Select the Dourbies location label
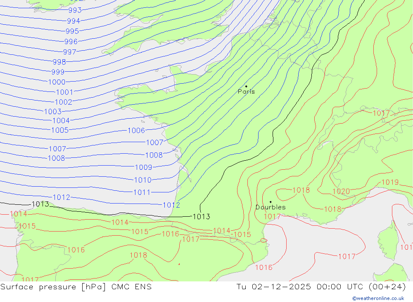The height and width of the screenshot is (302, 413). point(271,207)
